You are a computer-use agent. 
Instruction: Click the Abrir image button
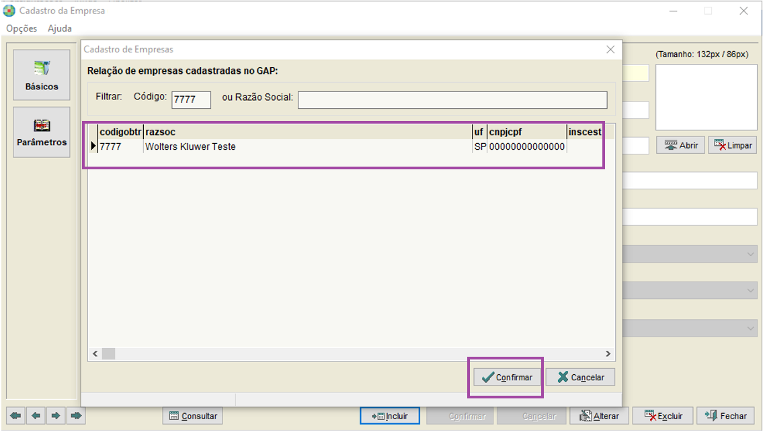coord(681,145)
